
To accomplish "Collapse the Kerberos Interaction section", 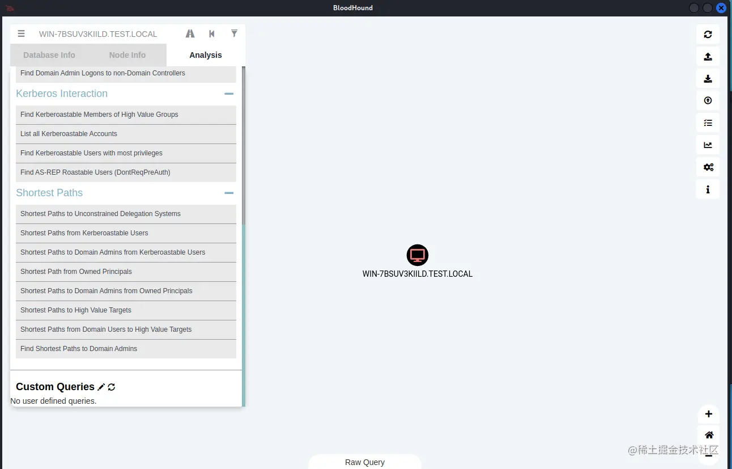I will [229, 94].
